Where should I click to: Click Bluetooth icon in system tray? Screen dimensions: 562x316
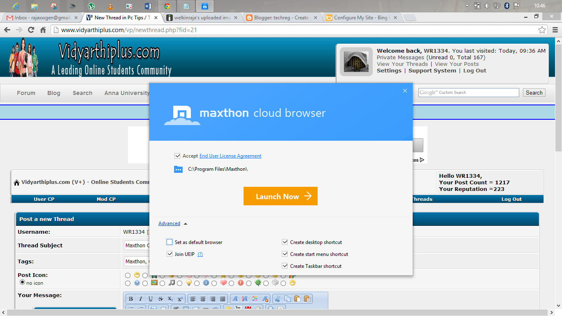coord(507,6)
